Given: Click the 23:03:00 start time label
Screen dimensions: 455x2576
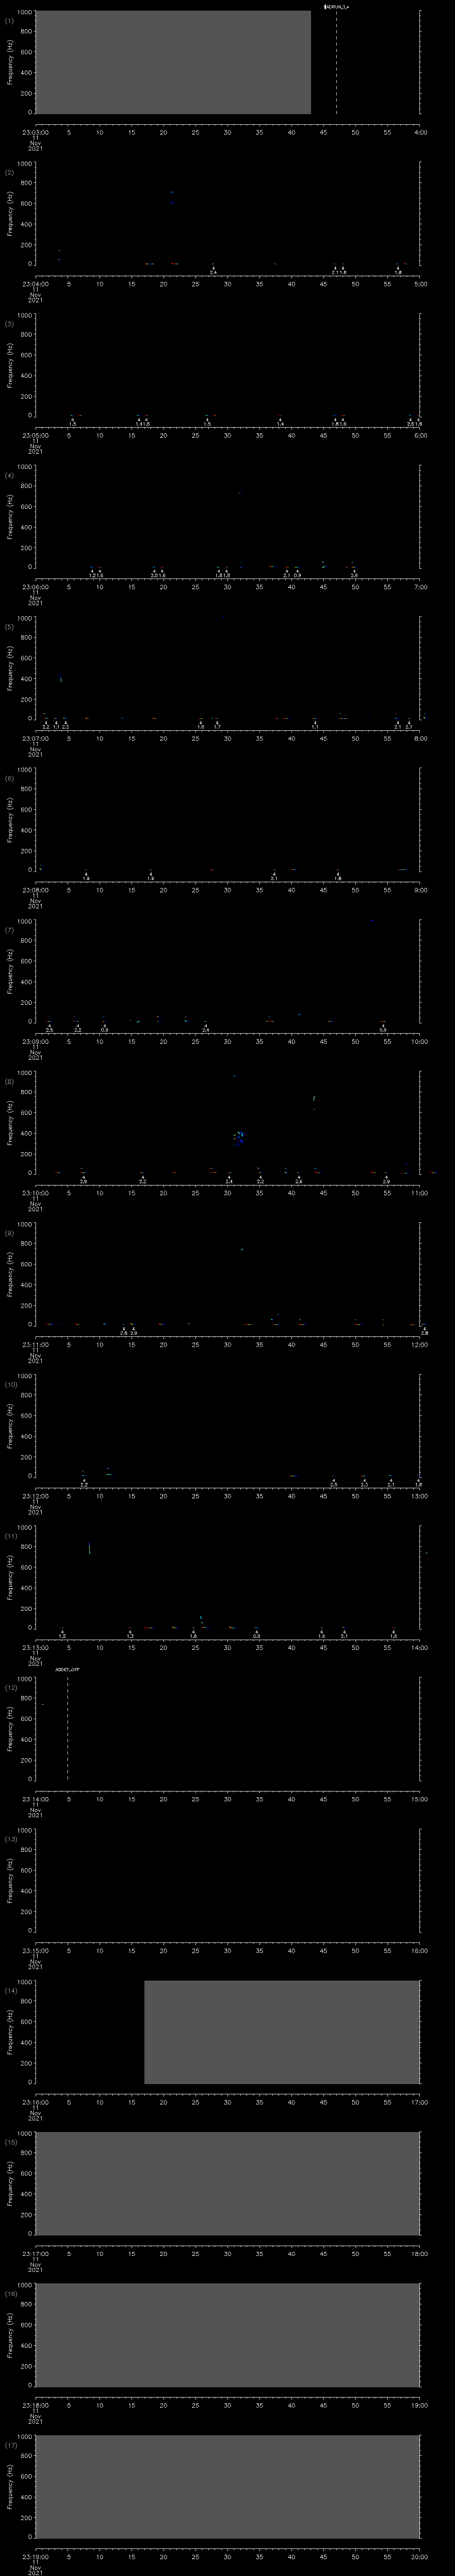Looking at the screenshot, I should pyautogui.click(x=35, y=132).
